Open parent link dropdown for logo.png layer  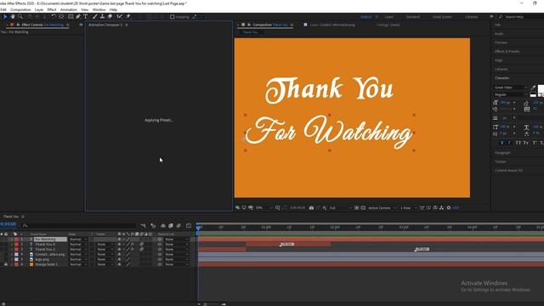coord(176,259)
